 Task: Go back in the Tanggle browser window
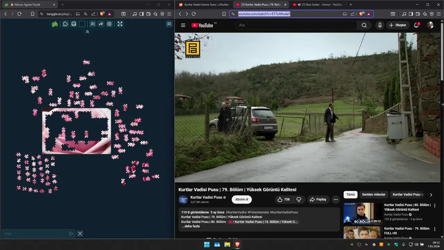[6, 14]
